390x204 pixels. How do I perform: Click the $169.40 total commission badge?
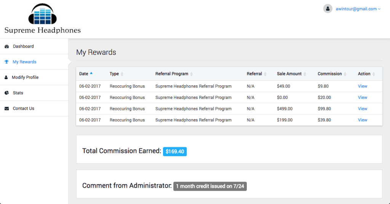(175, 151)
